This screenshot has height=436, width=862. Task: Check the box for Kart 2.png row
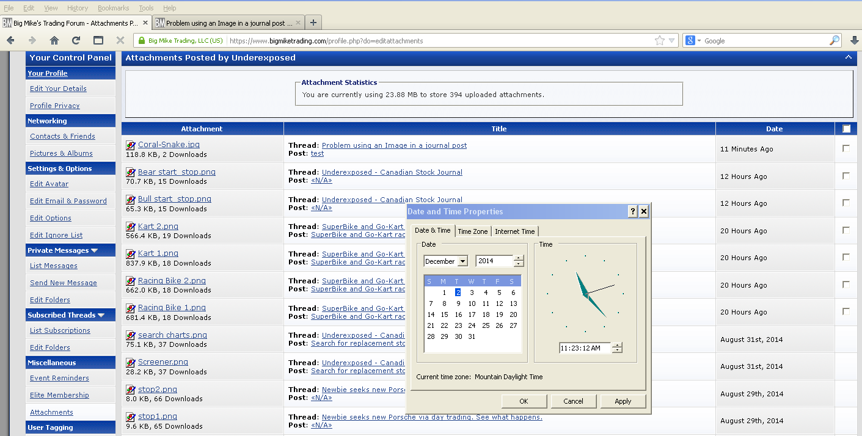click(846, 230)
